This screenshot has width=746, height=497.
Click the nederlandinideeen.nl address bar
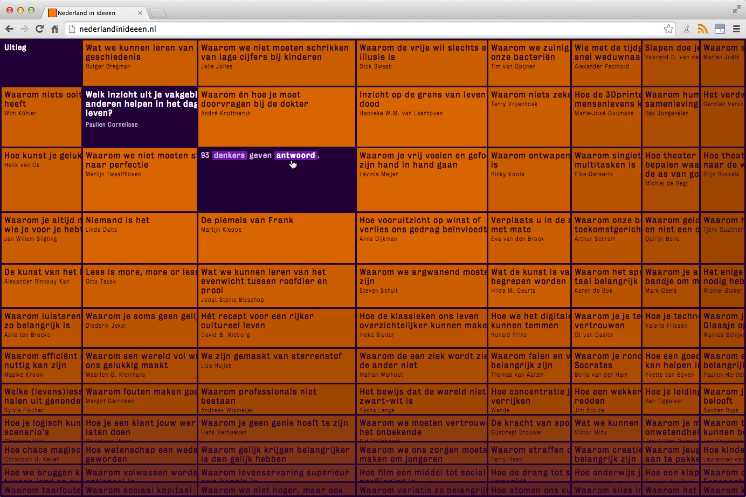pos(367,29)
